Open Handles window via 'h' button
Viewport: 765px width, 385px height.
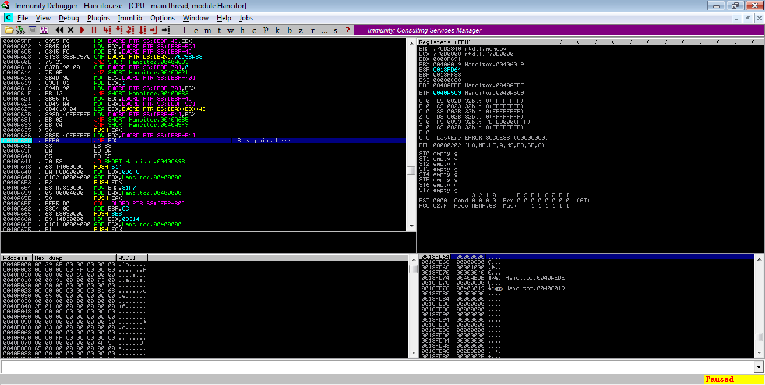[242, 30]
